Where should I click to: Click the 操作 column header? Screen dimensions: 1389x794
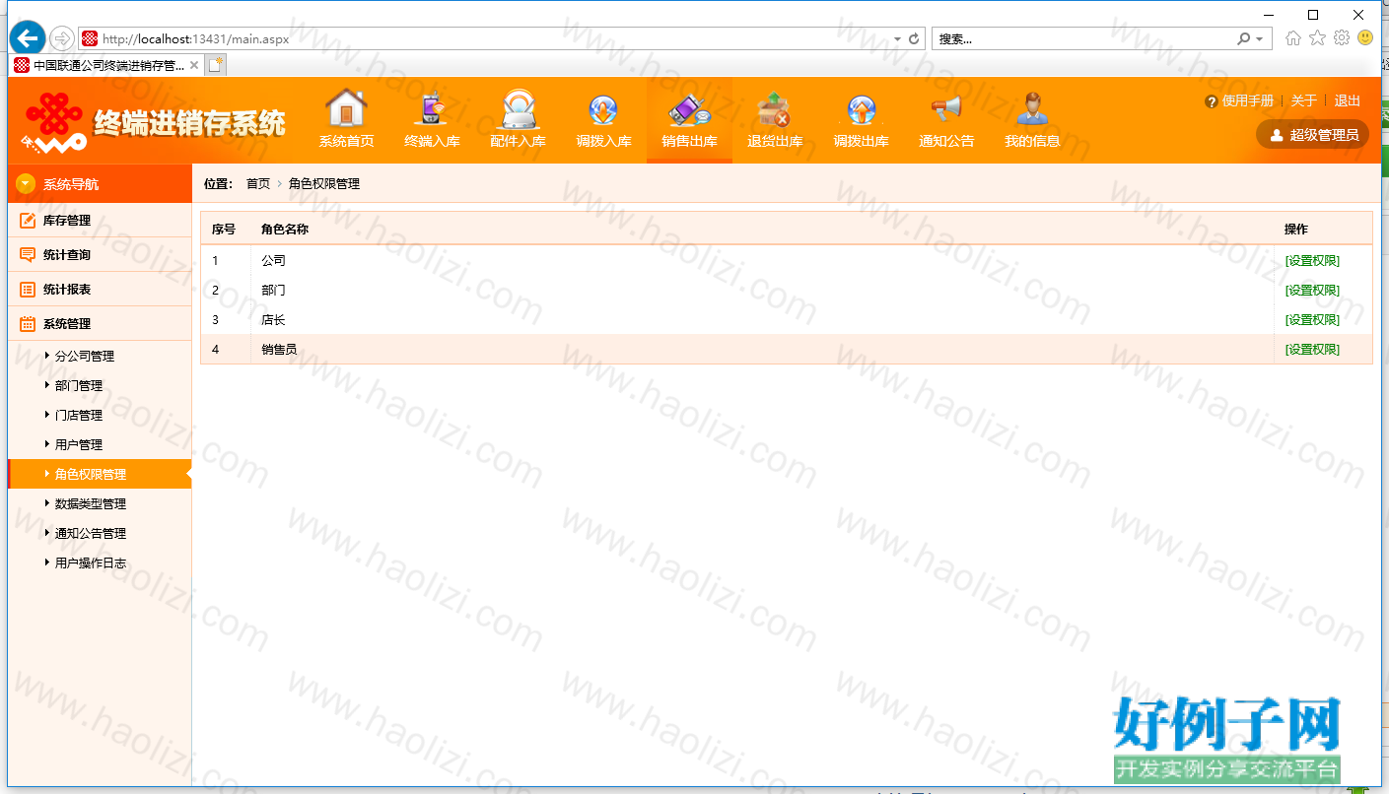pyautogui.click(x=1296, y=230)
